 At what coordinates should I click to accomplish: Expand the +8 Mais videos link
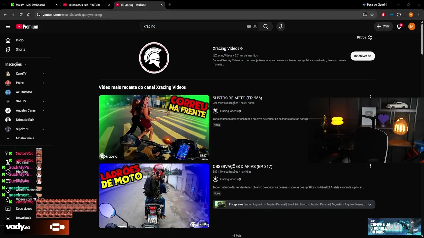pos(237,236)
